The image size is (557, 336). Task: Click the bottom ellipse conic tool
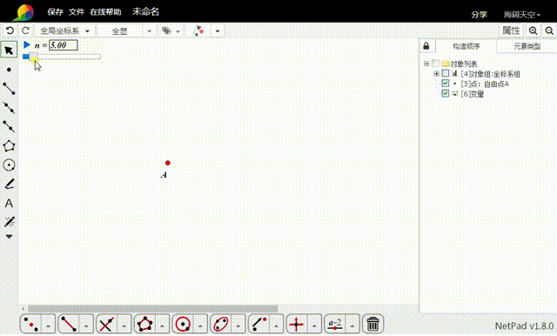221,324
